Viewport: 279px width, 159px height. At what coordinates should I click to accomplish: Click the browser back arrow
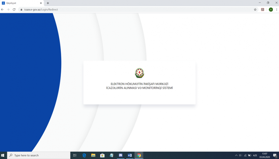coord(2,10)
